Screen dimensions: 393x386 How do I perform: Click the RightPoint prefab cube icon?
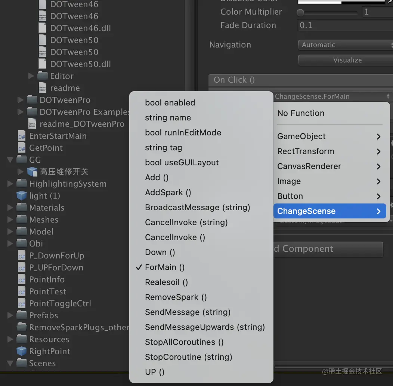tap(22, 351)
